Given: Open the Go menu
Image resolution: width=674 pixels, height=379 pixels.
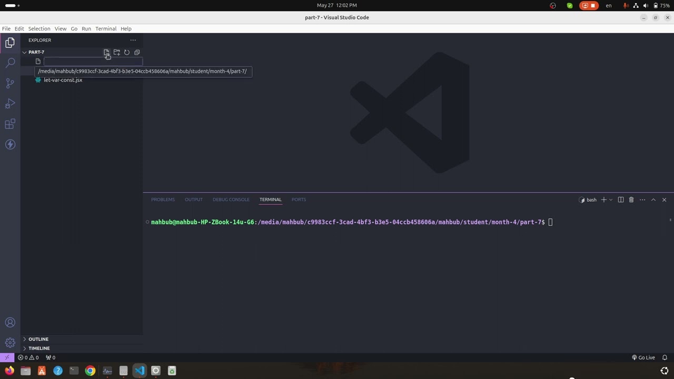Looking at the screenshot, I should tap(74, 28).
